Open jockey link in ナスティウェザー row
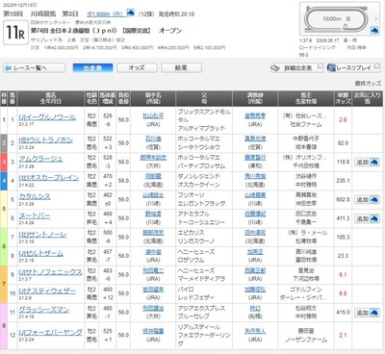This screenshot has height=354, width=385. click(153, 290)
